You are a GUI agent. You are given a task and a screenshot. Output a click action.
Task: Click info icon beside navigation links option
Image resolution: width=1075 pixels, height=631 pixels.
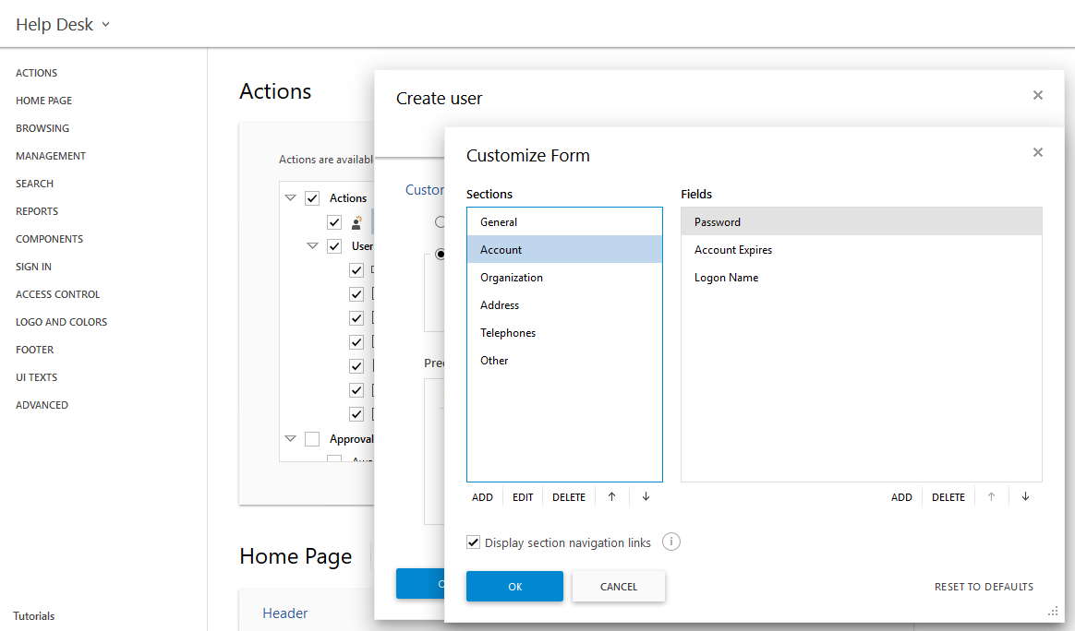[x=671, y=542]
